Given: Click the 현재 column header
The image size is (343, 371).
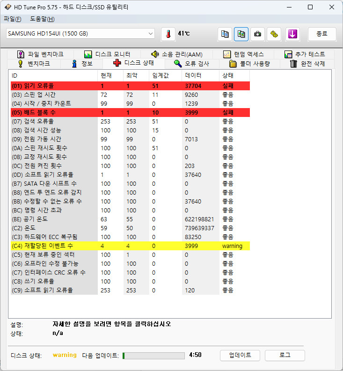Looking at the screenshot, I should pos(110,76).
